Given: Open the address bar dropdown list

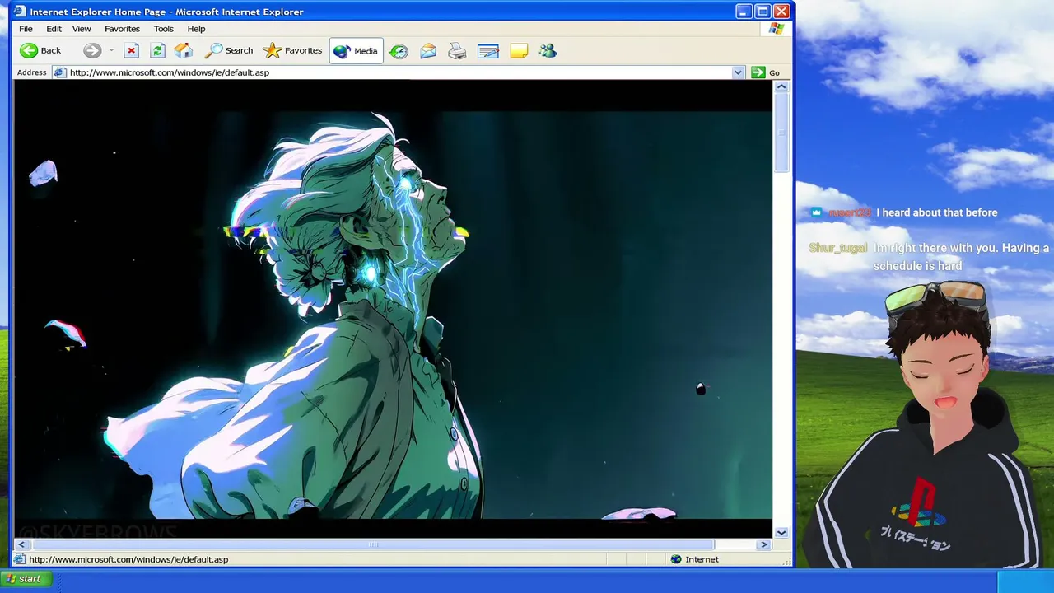Looking at the screenshot, I should point(738,72).
